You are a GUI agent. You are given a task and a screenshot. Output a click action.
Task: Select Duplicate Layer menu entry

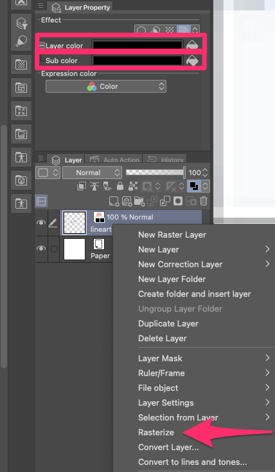(168, 324)
